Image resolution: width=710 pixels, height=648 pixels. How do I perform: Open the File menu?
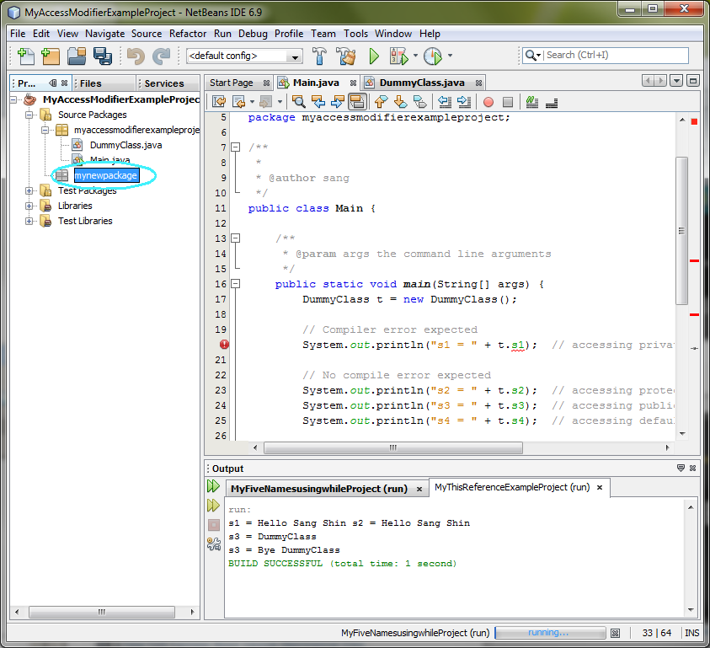click(18, 34)
